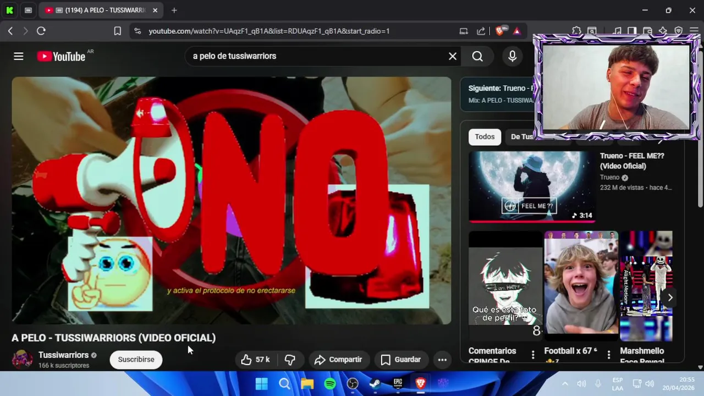Open OBS Studio from the taskbar

tap(353, 383)
